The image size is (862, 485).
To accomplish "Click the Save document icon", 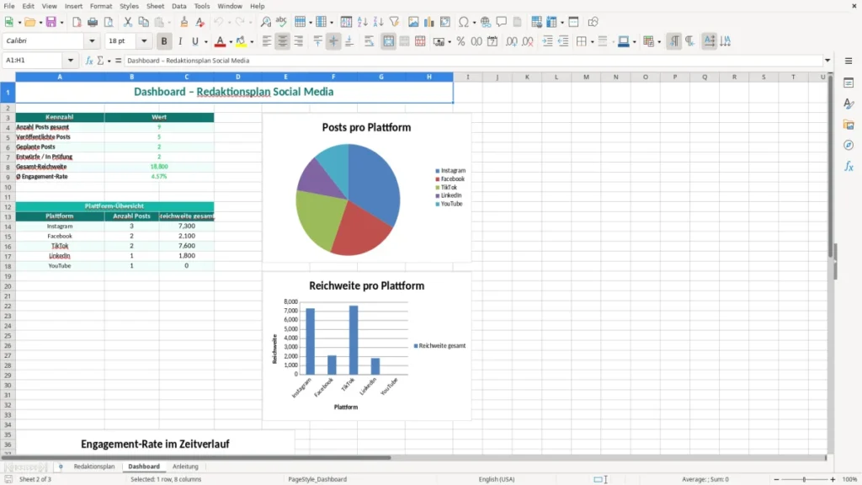I will point(51,22).
